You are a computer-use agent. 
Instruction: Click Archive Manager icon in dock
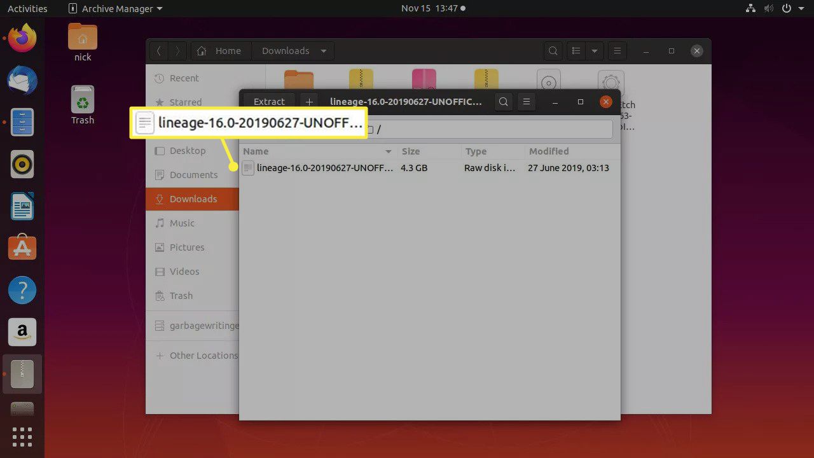tap(22, 374)
